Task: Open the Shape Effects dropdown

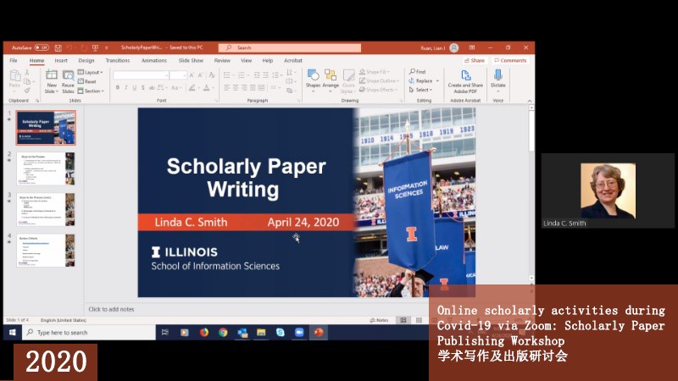Action: [x=378, y=90]
